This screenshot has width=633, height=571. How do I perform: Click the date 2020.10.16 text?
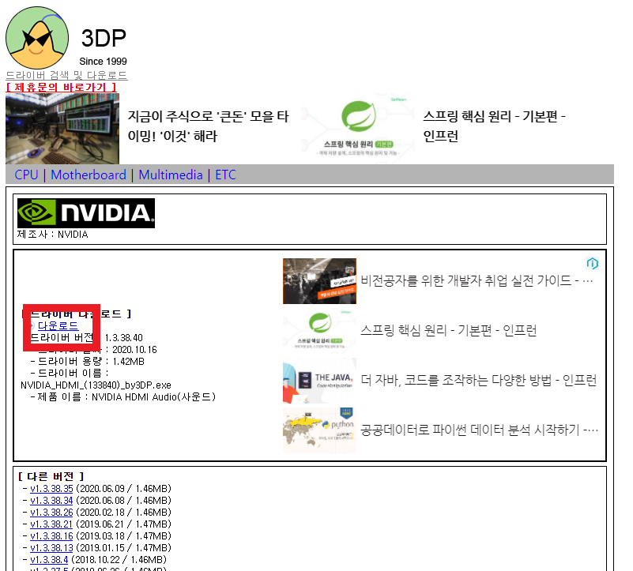click(x=134, y=350)
